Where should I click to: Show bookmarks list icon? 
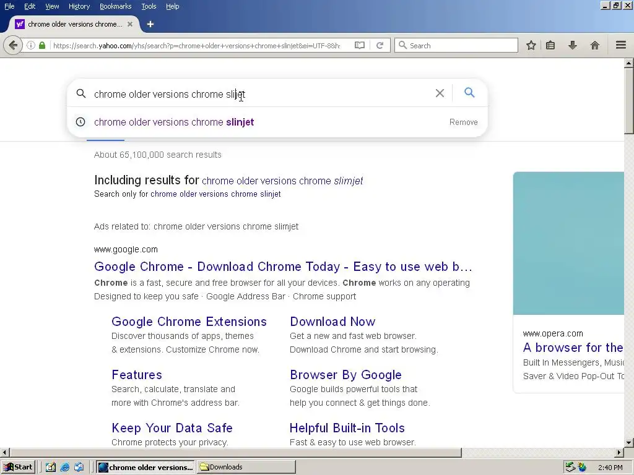[x=550, y=45]
